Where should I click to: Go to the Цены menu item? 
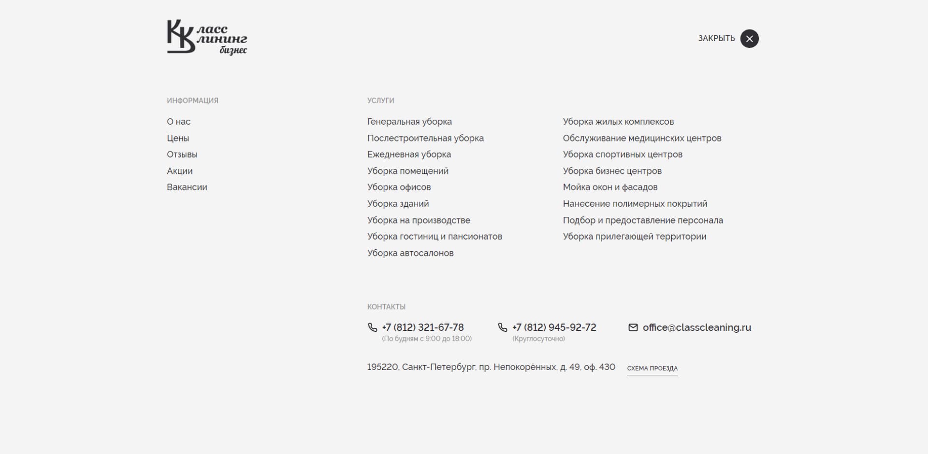pyautogui.click(x=178, y=138)
